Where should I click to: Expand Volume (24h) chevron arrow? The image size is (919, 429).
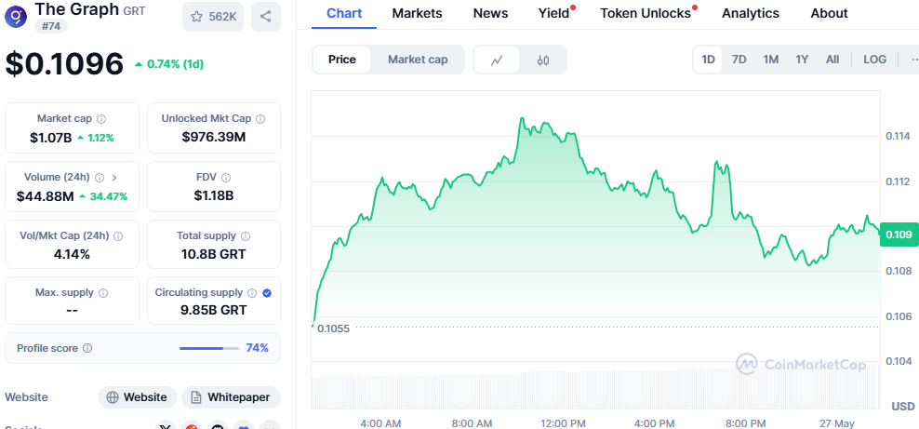point(114,177)
